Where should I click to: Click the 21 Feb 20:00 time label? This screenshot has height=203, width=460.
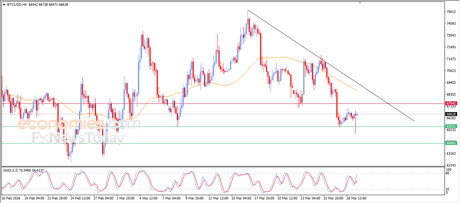(x=57, y=198)
